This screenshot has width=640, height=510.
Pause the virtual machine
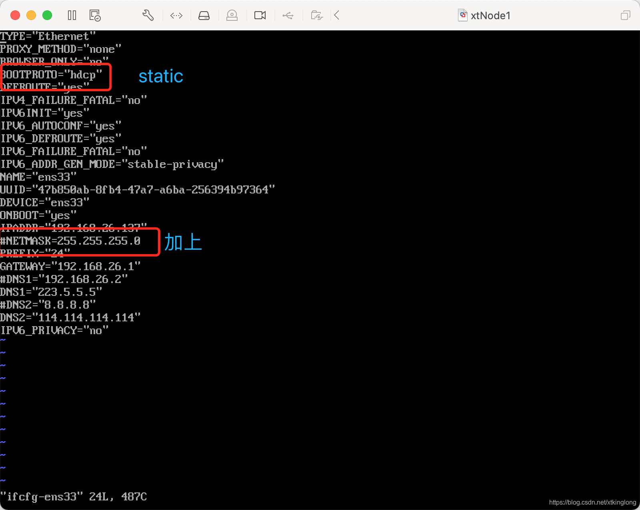tap(72, 16)
